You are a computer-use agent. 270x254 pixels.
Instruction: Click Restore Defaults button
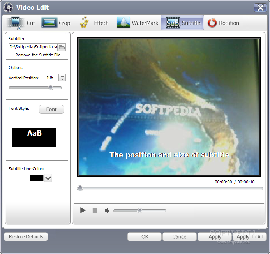[x=26, y=236]
